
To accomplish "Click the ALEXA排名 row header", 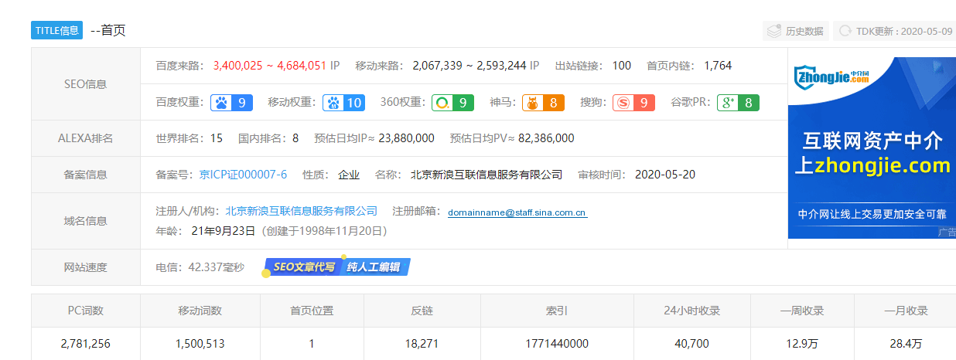I will tap(86, 138).
